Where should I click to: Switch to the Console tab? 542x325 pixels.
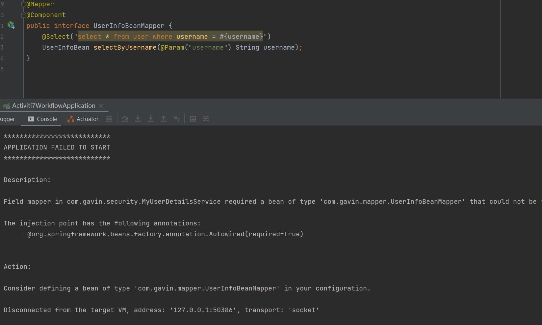click(x=42, y=119)
